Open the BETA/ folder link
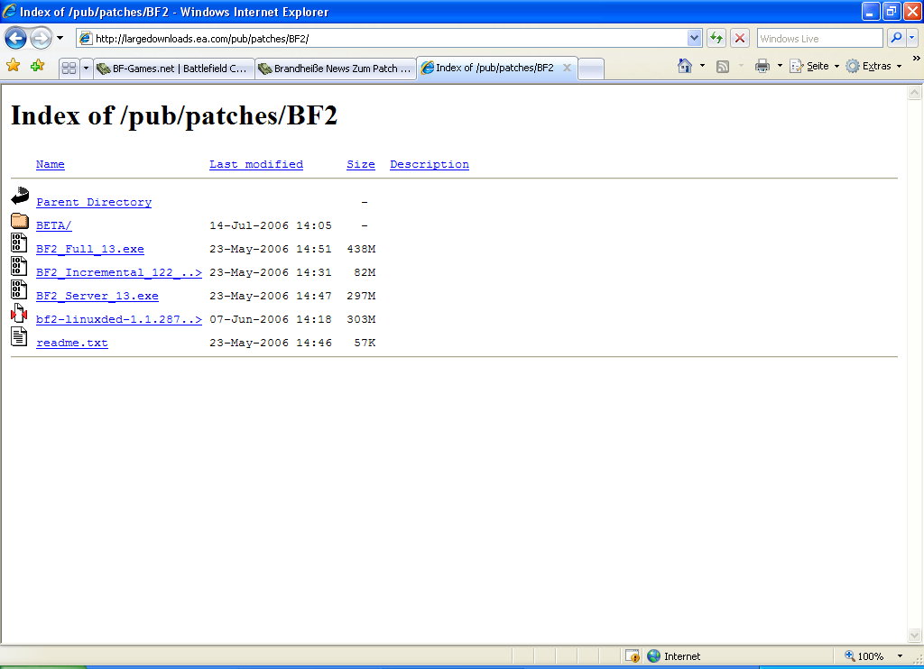 (x=53, y=225)
